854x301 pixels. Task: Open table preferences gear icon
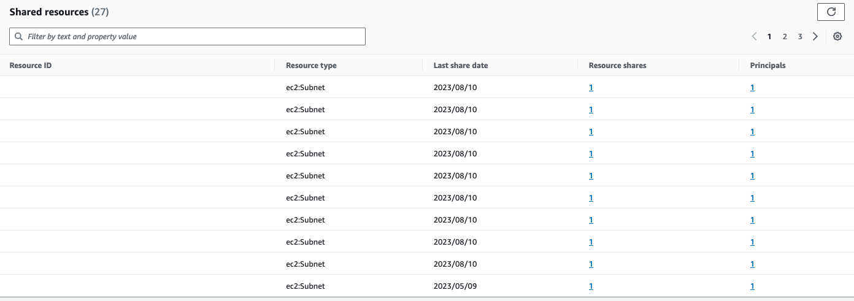pos(837,37)
